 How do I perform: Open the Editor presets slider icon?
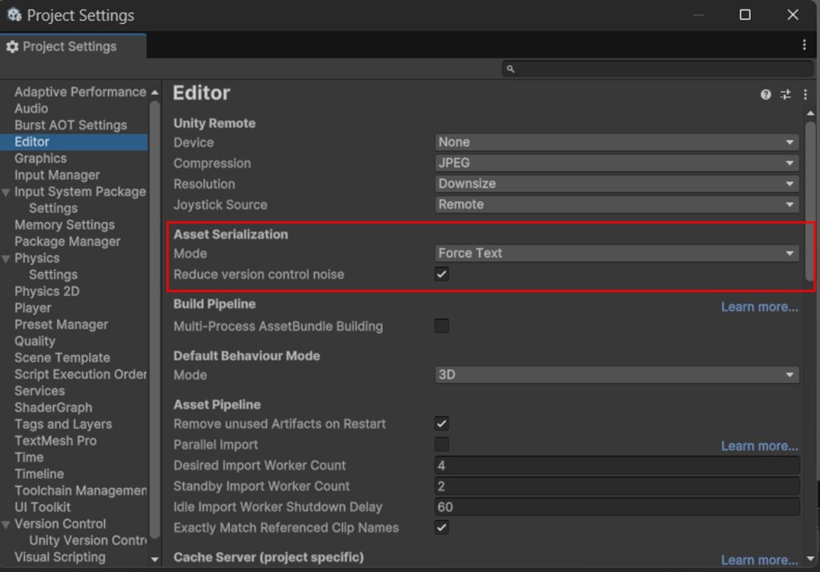point(786,94)
